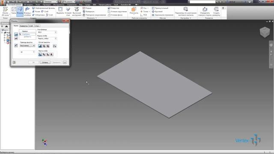Viewport: 274px width, 154px height.
Task: Select the Отверстие (Hole) tool
Action: coord(113,8)
